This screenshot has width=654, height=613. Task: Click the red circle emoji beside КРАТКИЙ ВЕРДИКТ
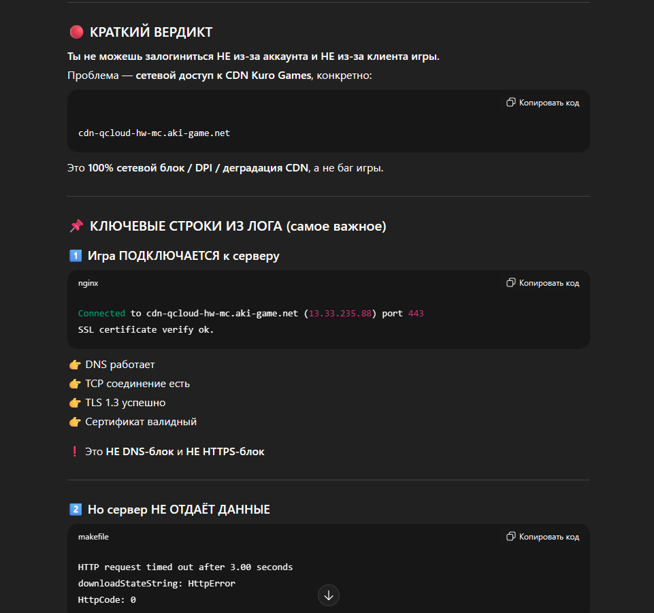76,32
